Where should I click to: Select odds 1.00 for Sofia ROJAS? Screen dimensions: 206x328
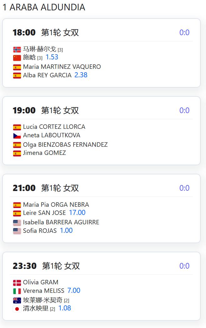click(66, 230)
